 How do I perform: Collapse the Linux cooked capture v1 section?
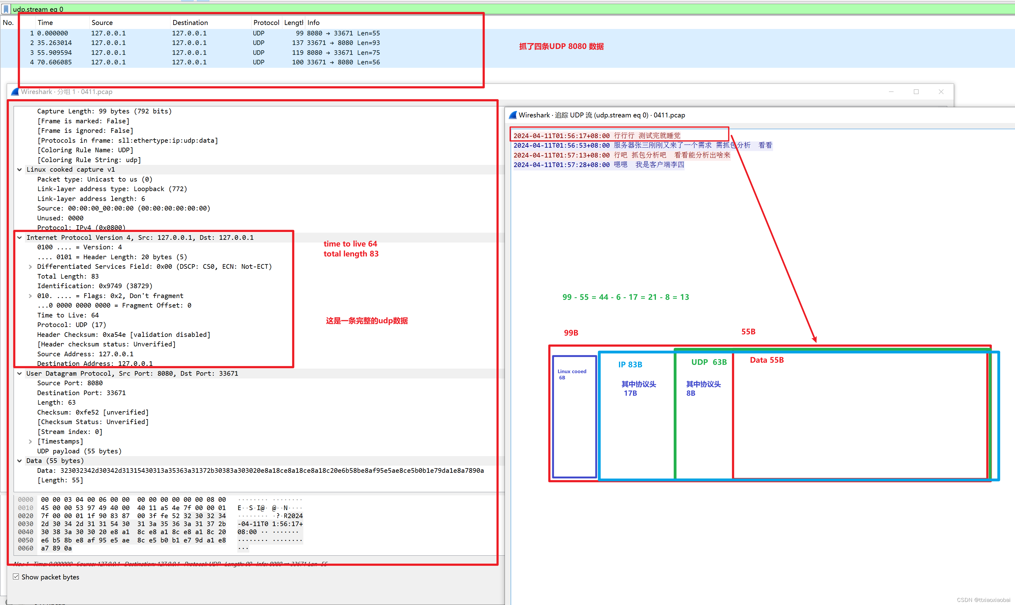coord(19,170)
